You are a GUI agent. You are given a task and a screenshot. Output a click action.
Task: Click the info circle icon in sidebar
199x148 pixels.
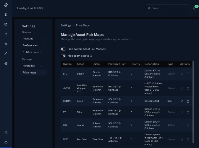point(6,143)
